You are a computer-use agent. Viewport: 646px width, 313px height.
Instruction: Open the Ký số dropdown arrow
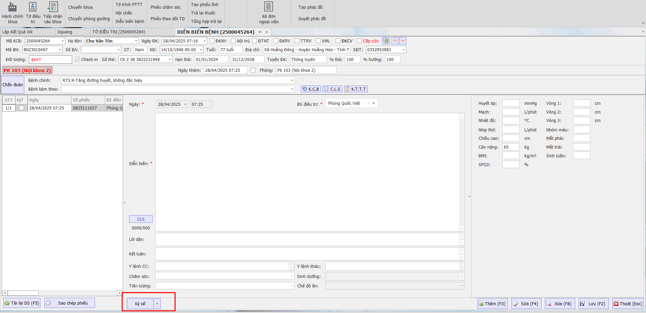(157, 304)
